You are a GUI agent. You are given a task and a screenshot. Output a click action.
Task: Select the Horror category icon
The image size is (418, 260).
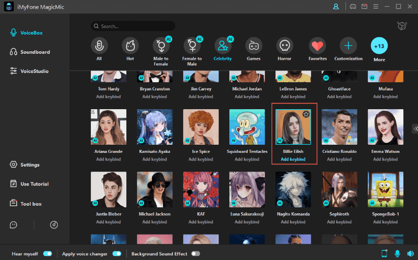click(285, 46)
